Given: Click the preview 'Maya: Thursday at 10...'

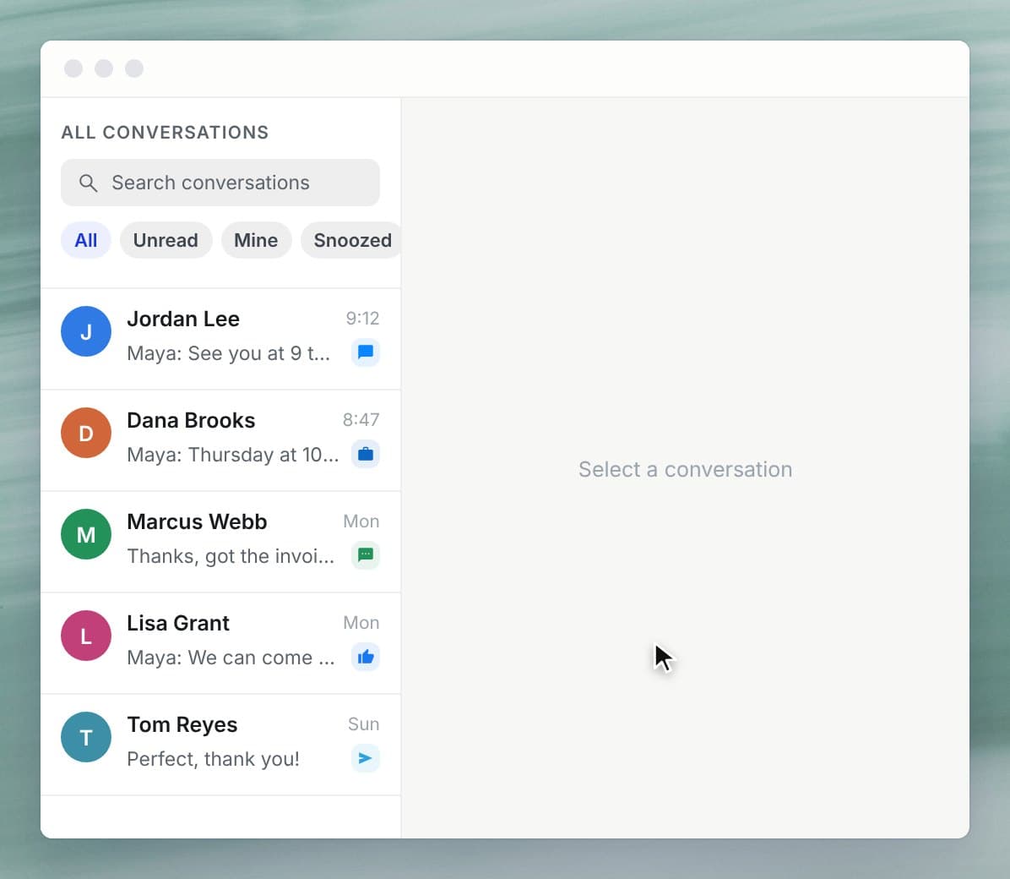Looking at the screenshot, I should click(232, 455).
